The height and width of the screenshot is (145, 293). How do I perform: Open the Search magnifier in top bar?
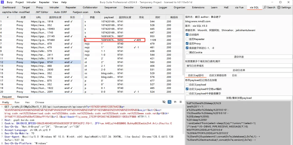tap(269, 8)
